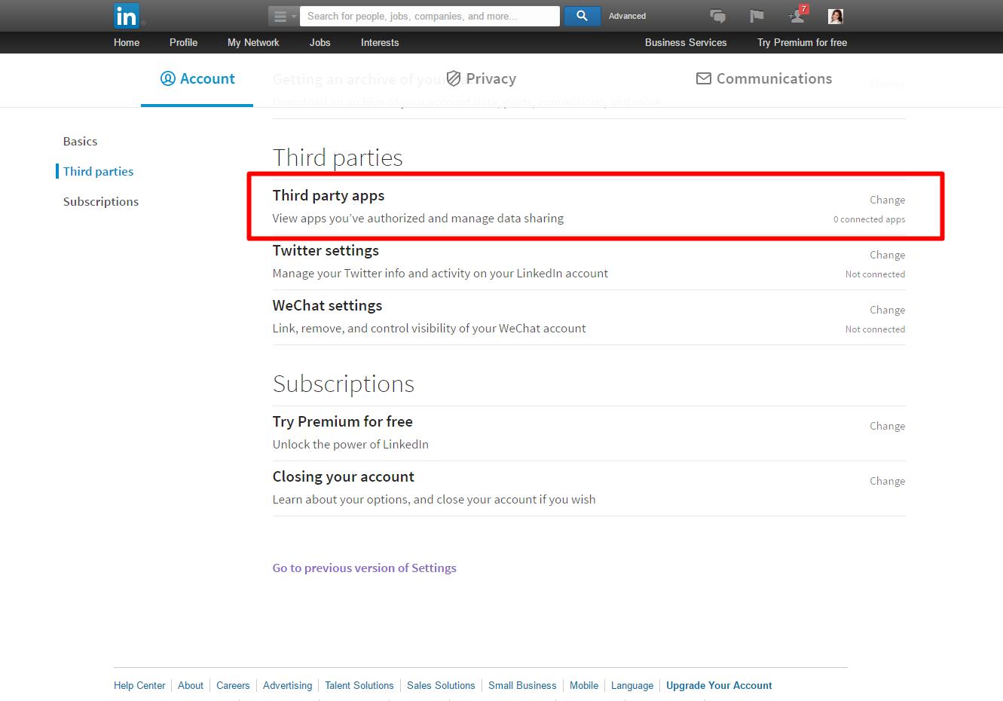1003x701 pixels.
Task: Open the search category dropdown
Action: [x=284, y=16]
